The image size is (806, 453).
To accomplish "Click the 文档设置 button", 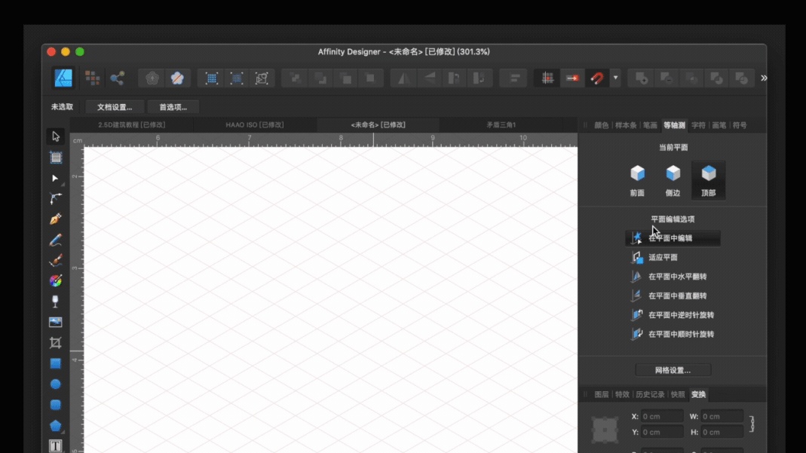I will [115, 107].
